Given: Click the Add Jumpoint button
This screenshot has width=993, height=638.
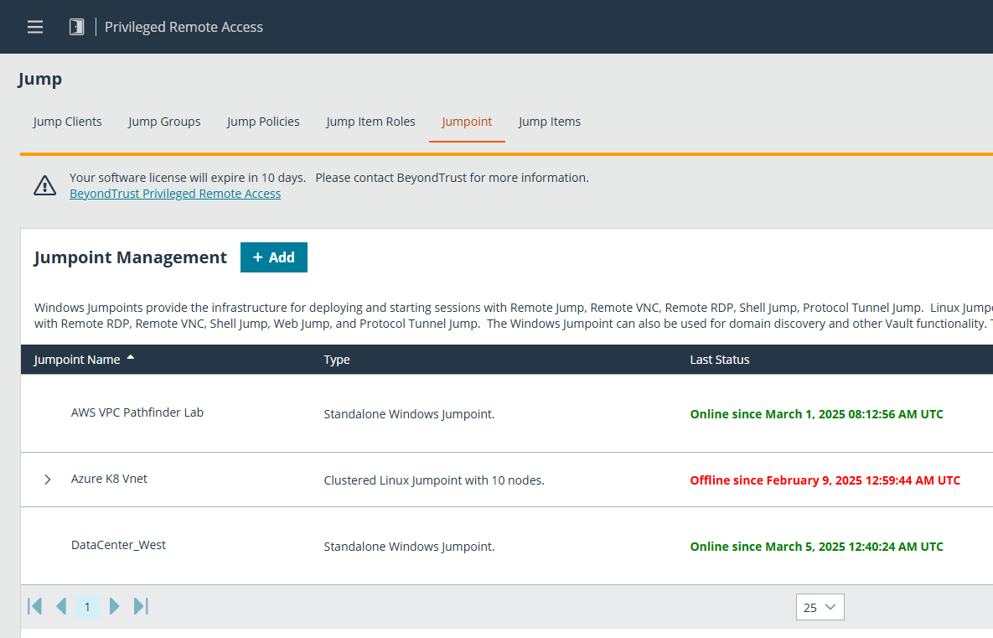Looking at the screenshot, I should pyautogui.click(x=273, y=257).
